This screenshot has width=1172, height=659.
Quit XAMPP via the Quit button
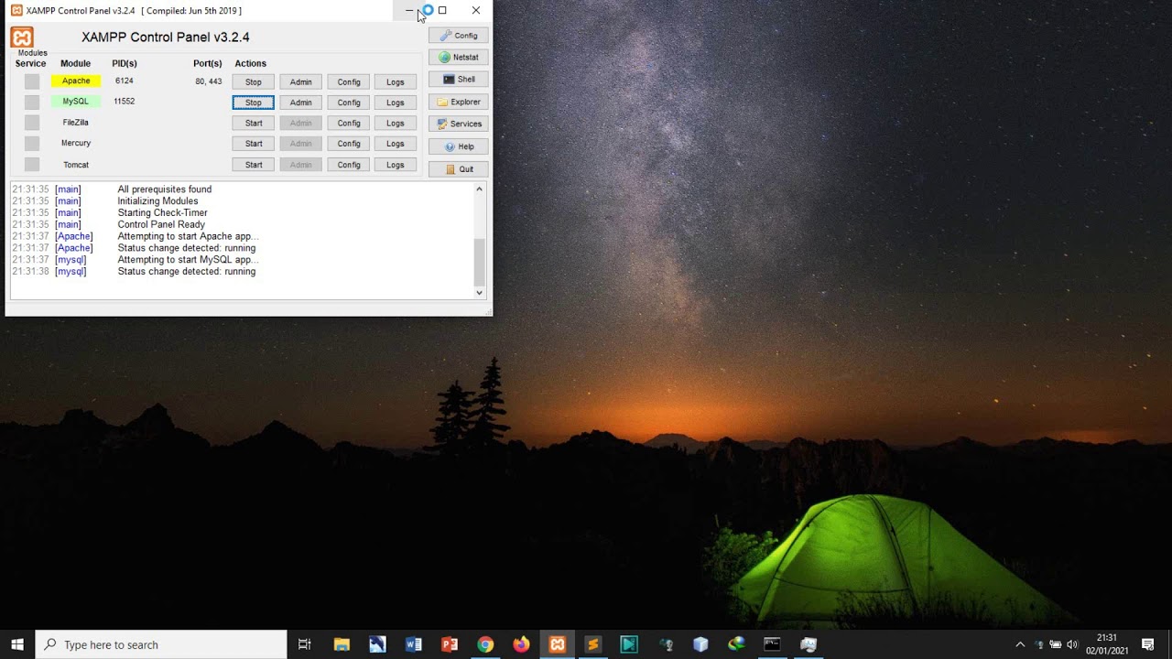click(x=458, y=169)
